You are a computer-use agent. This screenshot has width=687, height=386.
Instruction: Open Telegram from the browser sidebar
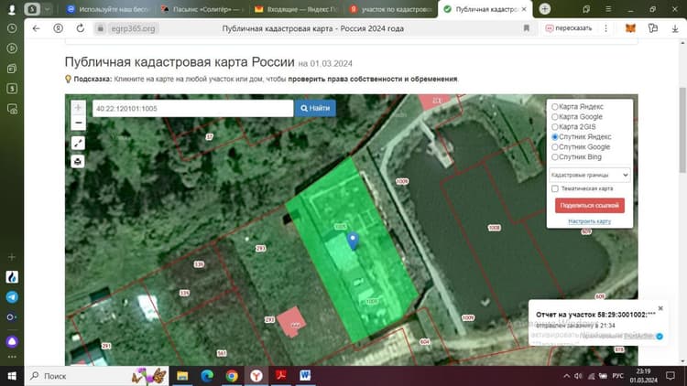[x=12, y=297]
